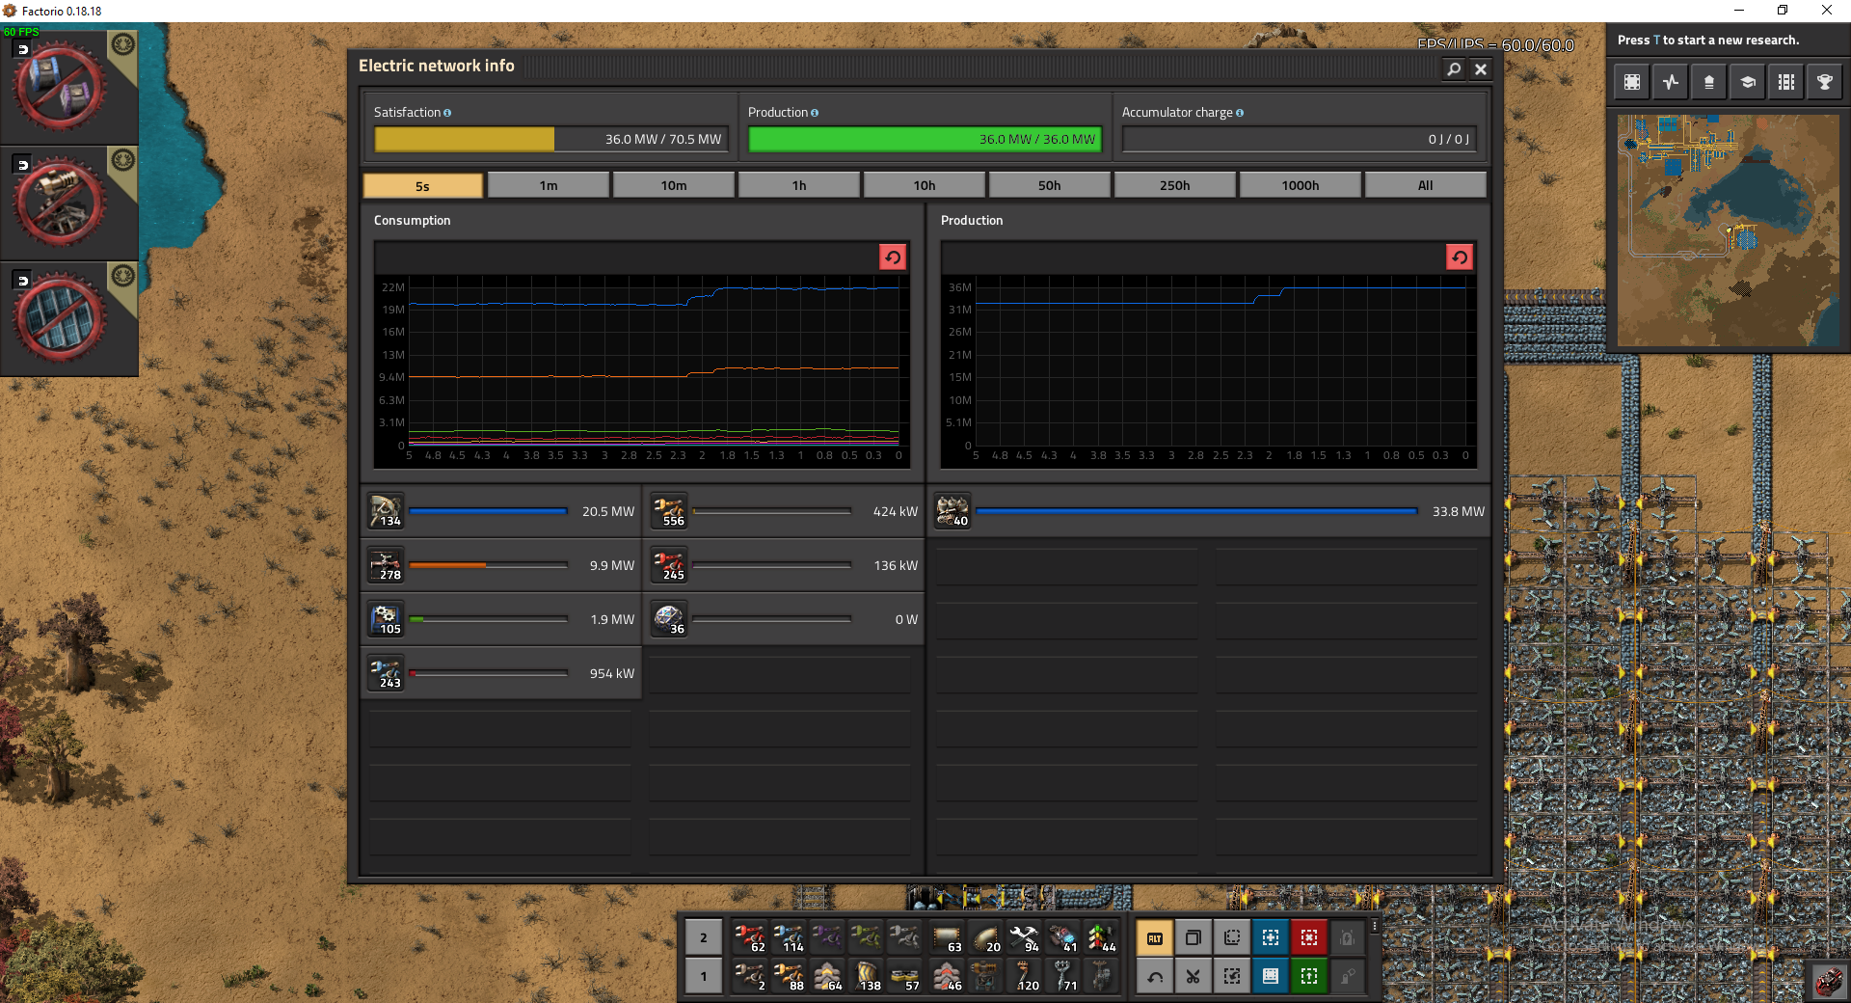Click the minimap thumbnail
1851x1003 pixels.
point(1728,230)
